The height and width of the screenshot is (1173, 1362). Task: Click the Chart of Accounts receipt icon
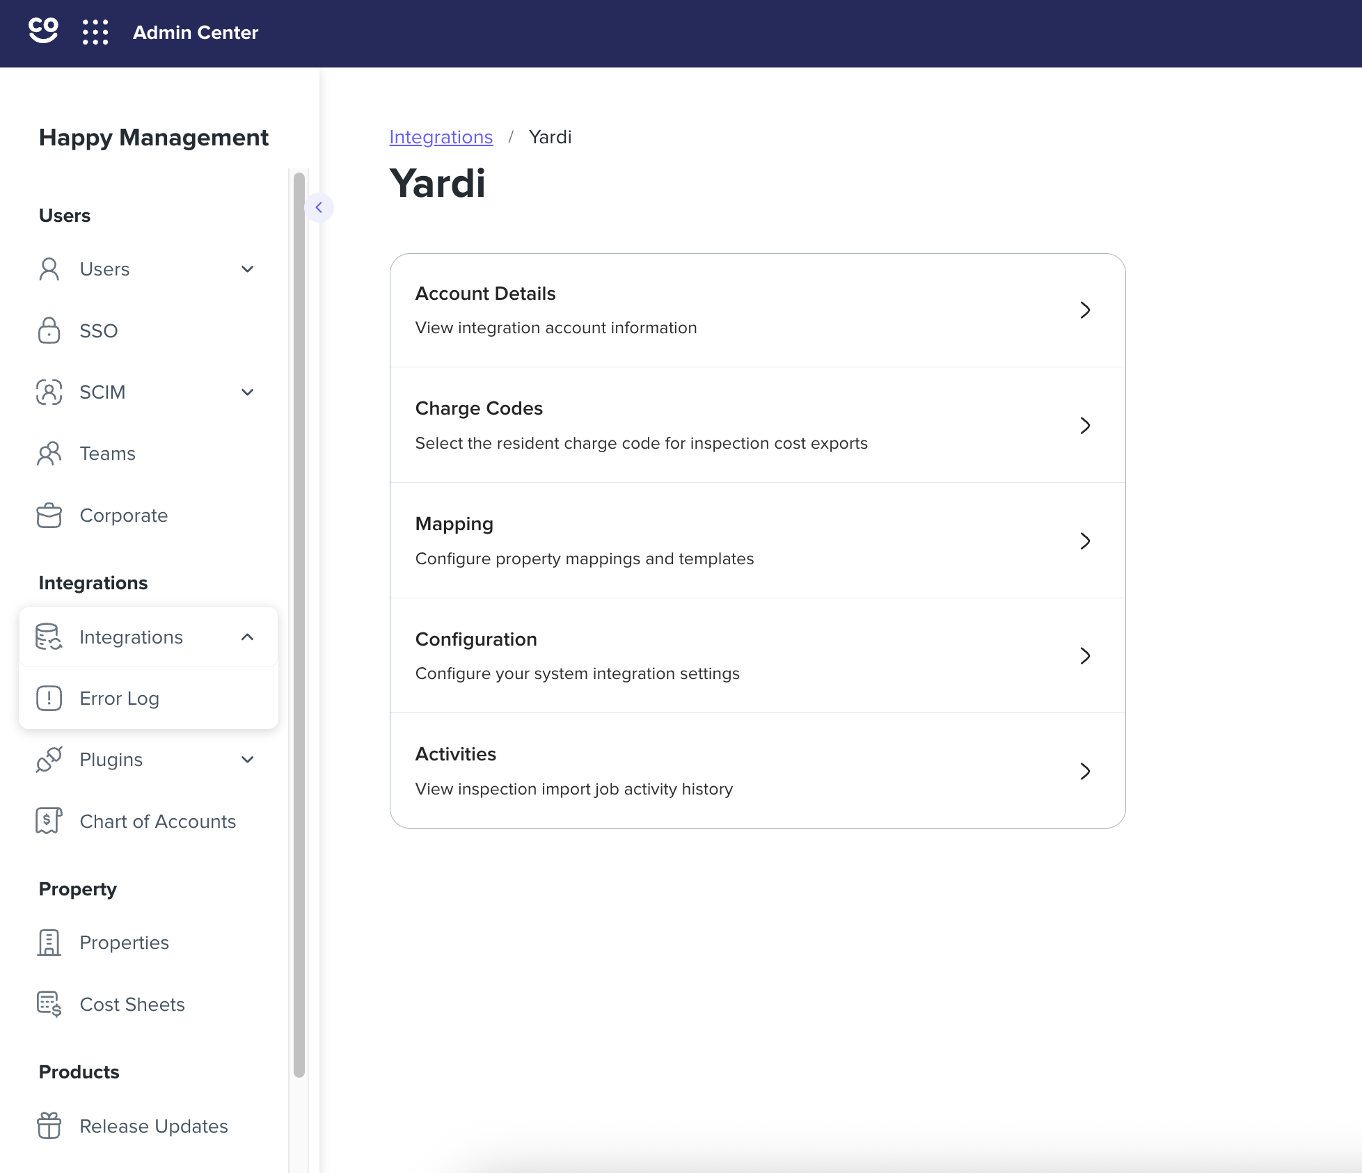click(49, 821)
